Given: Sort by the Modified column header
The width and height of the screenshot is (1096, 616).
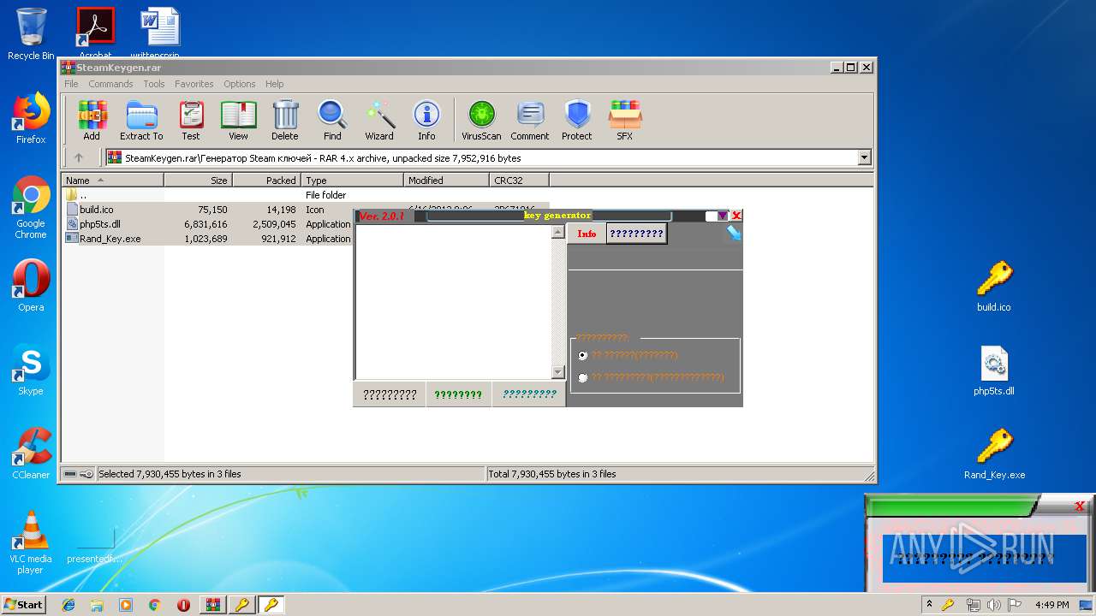Looking at the screenshot, I should pos(446,180).
